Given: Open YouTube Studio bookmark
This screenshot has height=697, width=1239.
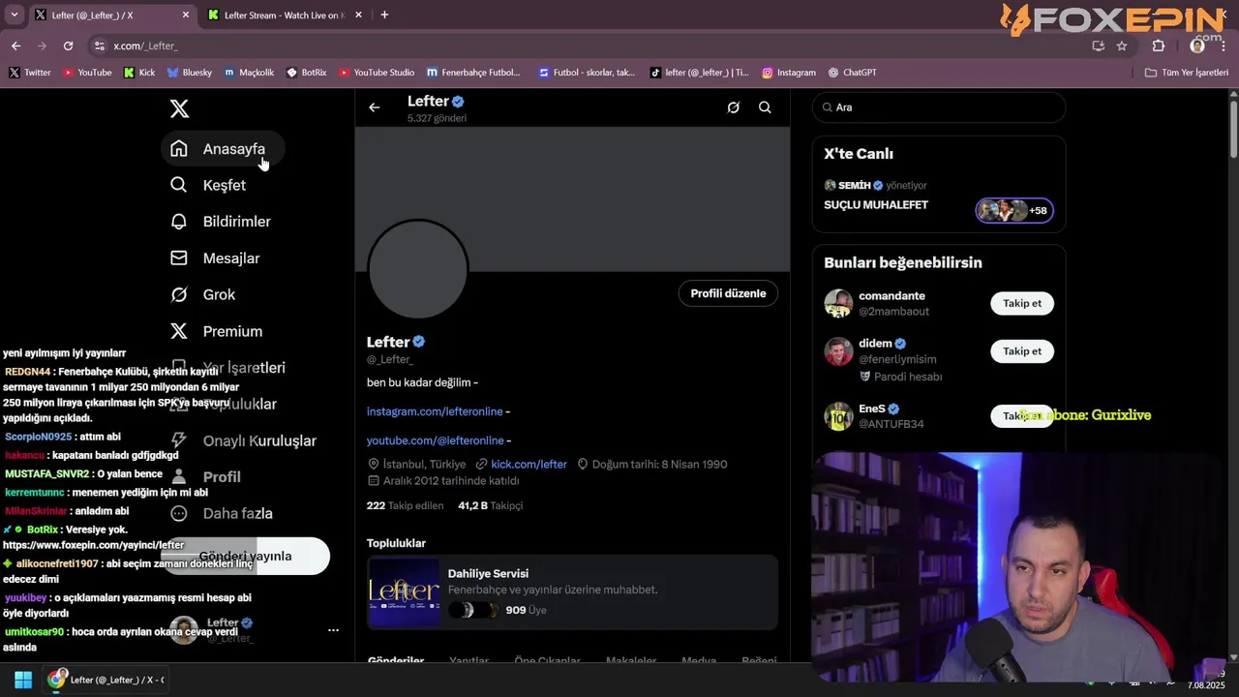Looking at the screenshot, I should tap(377, 73).
